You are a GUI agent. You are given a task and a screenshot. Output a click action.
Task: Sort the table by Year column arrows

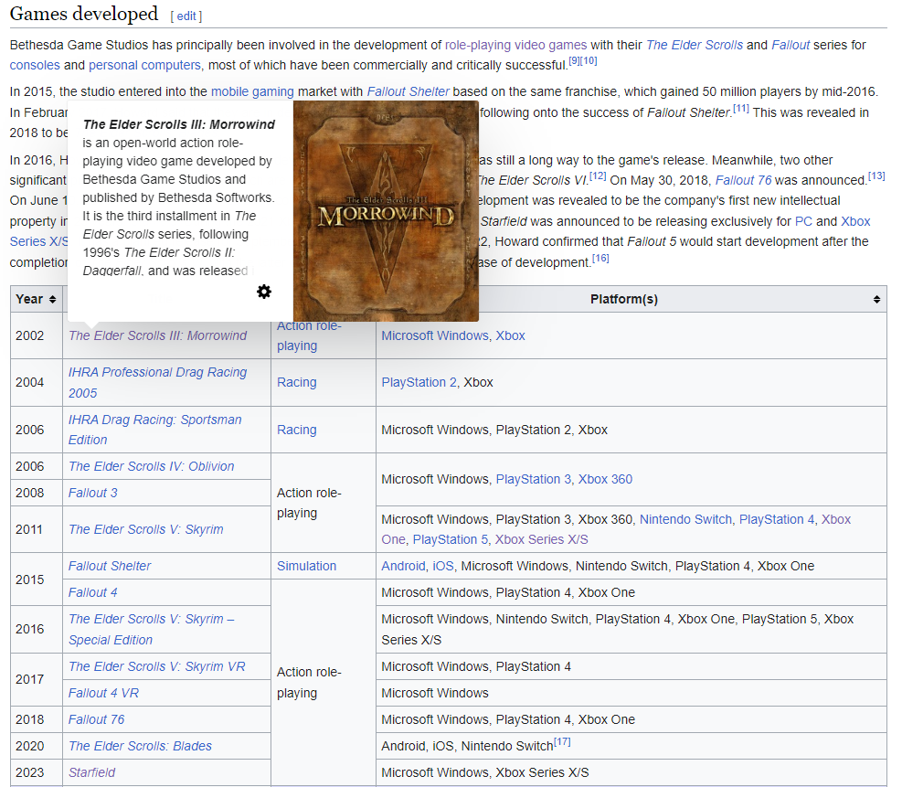[52, 300]
